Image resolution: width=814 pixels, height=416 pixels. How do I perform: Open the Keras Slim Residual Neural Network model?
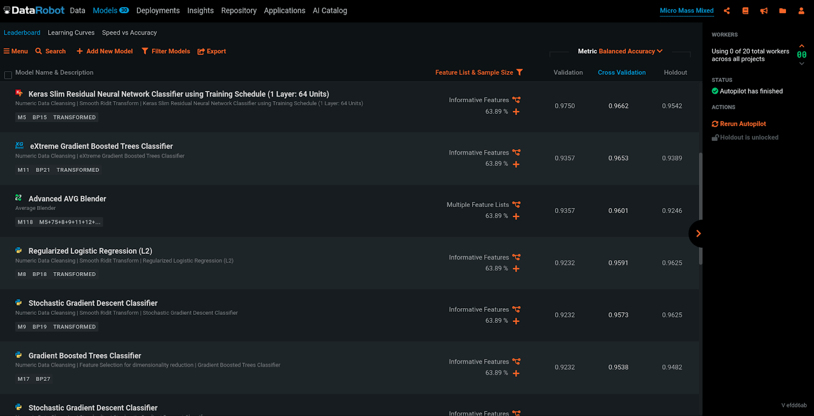(179, 94)
